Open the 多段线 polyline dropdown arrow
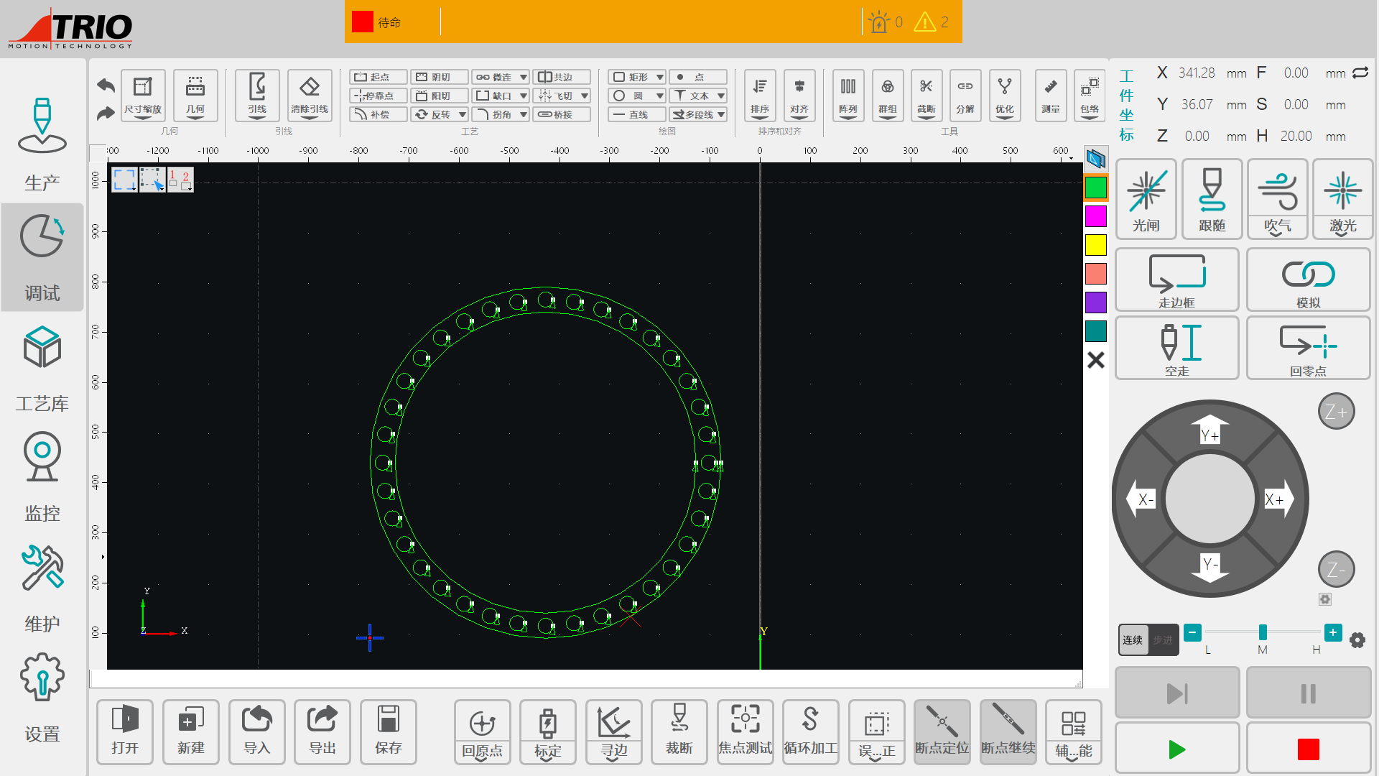This screenshot has width=1379, height=776. [721, 114]
